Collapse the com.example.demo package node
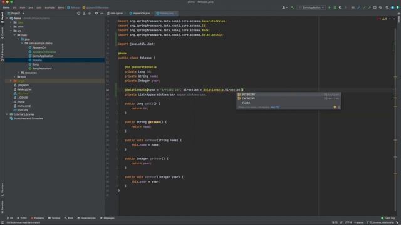This screenshot has height=225, width=401. click(x=22, y=43)
